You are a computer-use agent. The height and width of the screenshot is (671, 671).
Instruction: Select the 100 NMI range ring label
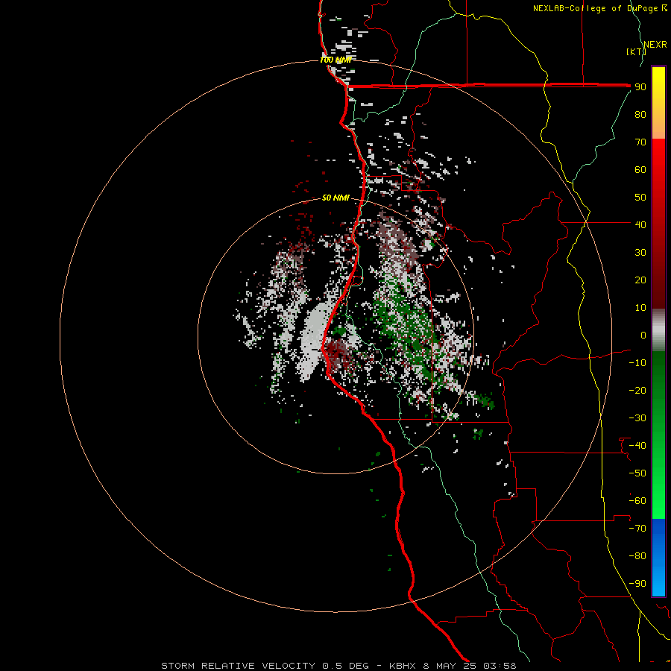pyautogui.click(x=335, y=60)
